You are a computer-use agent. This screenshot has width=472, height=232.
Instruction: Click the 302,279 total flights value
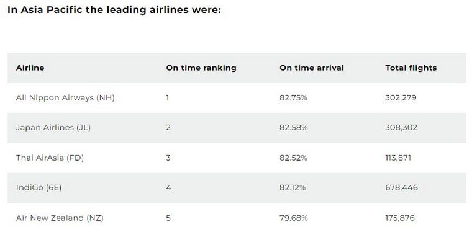pyautogui.click(x=401, y=97)
